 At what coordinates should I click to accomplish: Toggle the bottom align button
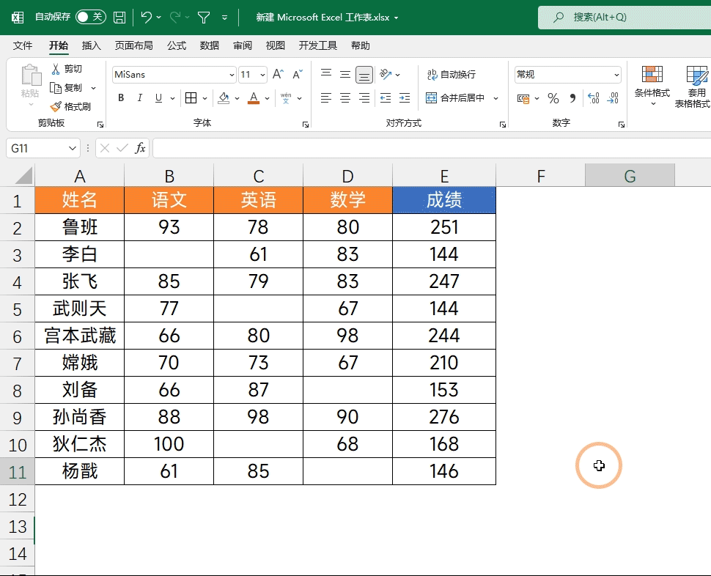(x=364, y=75)
